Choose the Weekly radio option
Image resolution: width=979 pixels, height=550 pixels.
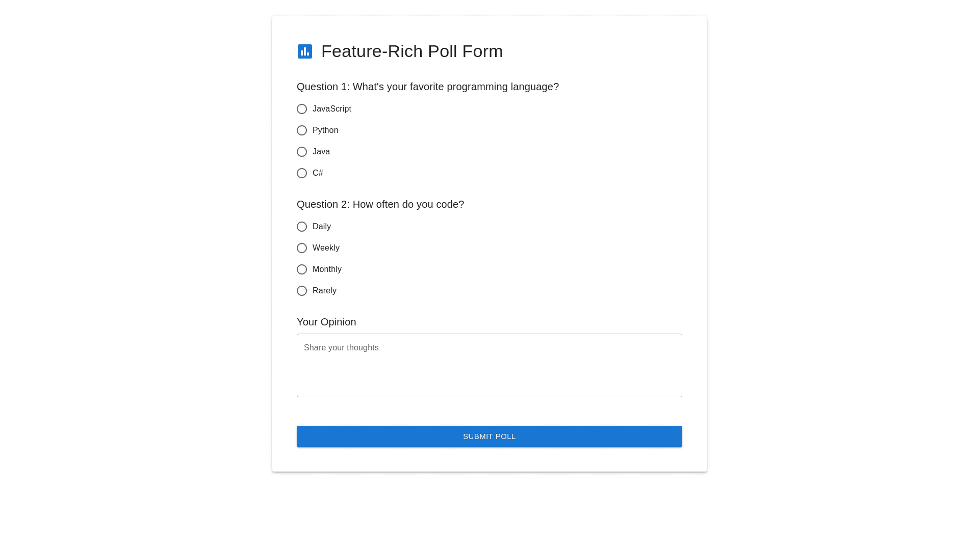point(302,248)
